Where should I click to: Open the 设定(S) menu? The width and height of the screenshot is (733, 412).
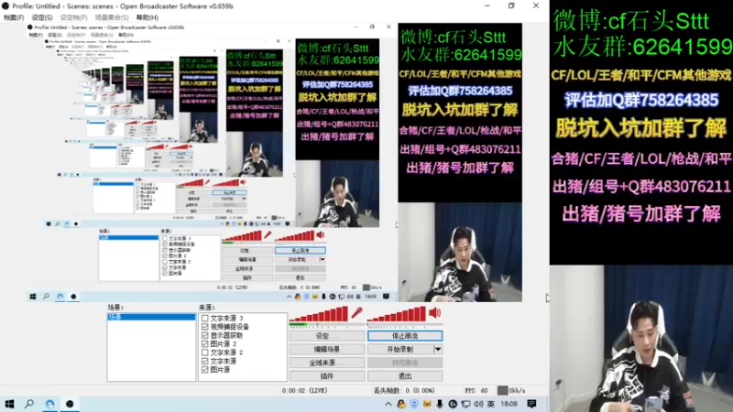click(x=42, y=17)
